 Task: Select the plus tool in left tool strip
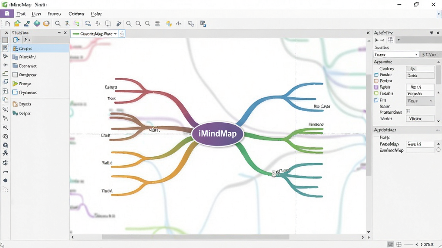[x=5, y=65]
